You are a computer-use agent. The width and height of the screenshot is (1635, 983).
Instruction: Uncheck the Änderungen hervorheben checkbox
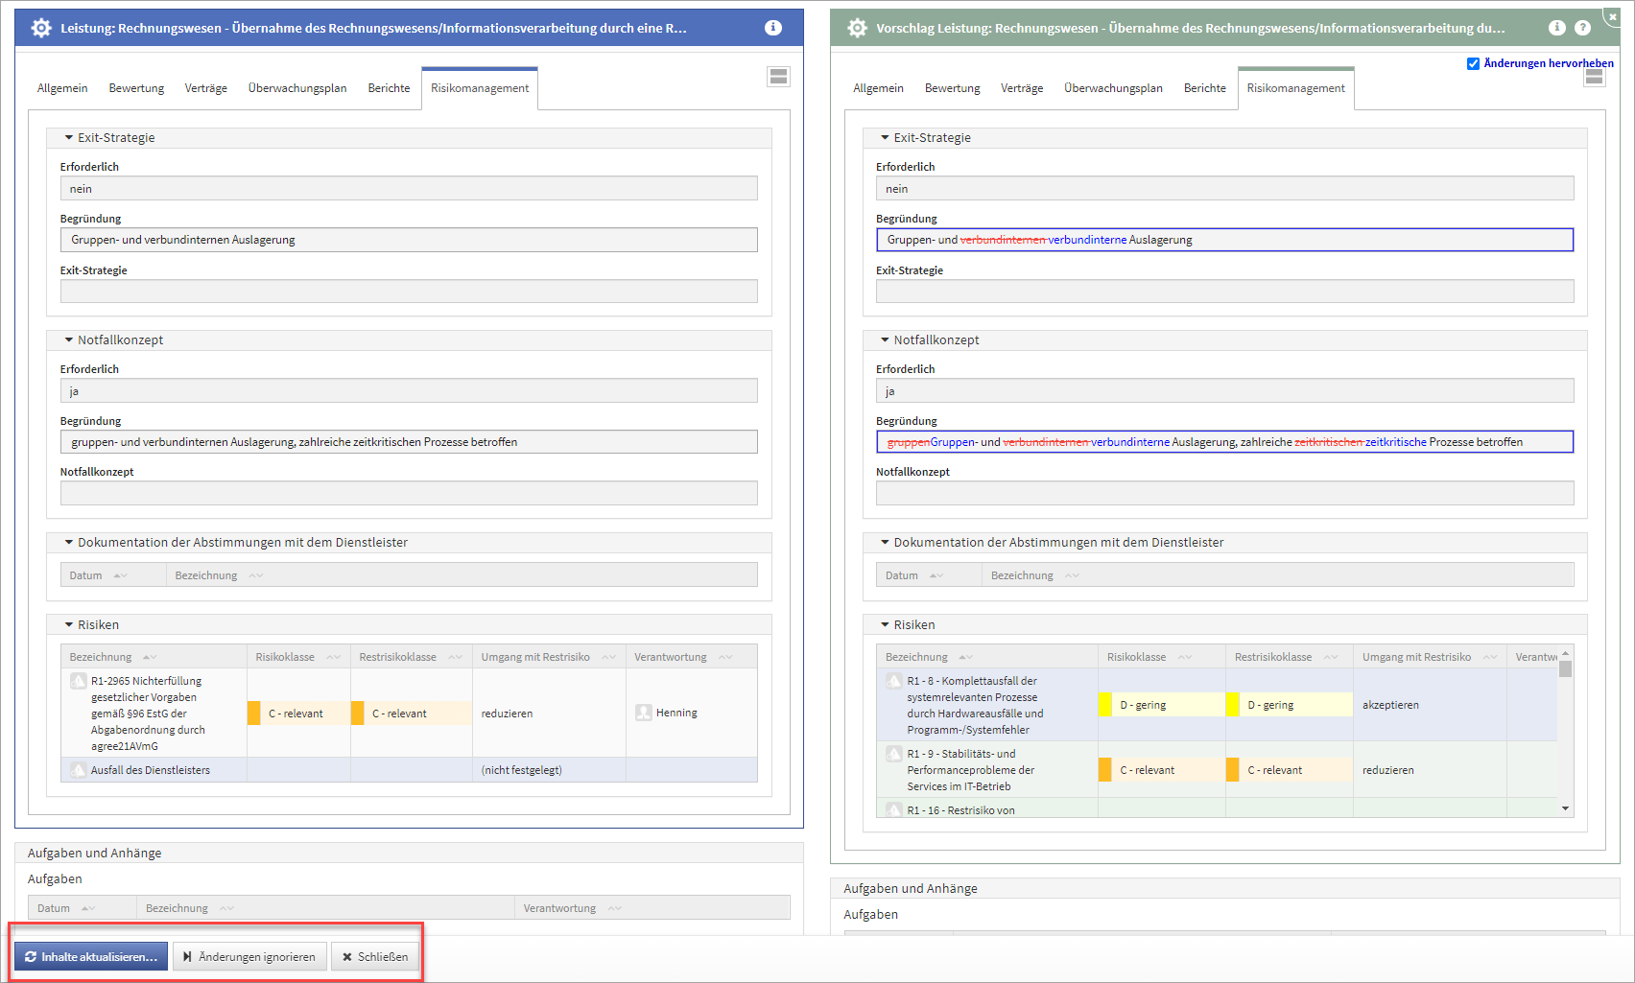[1473, 63]
